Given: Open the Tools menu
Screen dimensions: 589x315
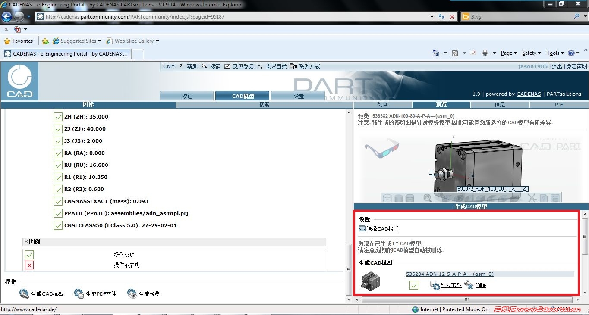Looking at the screenshot, I should [555, 53].
